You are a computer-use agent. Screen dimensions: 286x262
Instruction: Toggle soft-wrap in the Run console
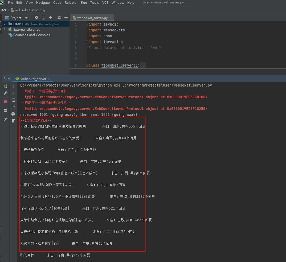(x=13, y=100)
